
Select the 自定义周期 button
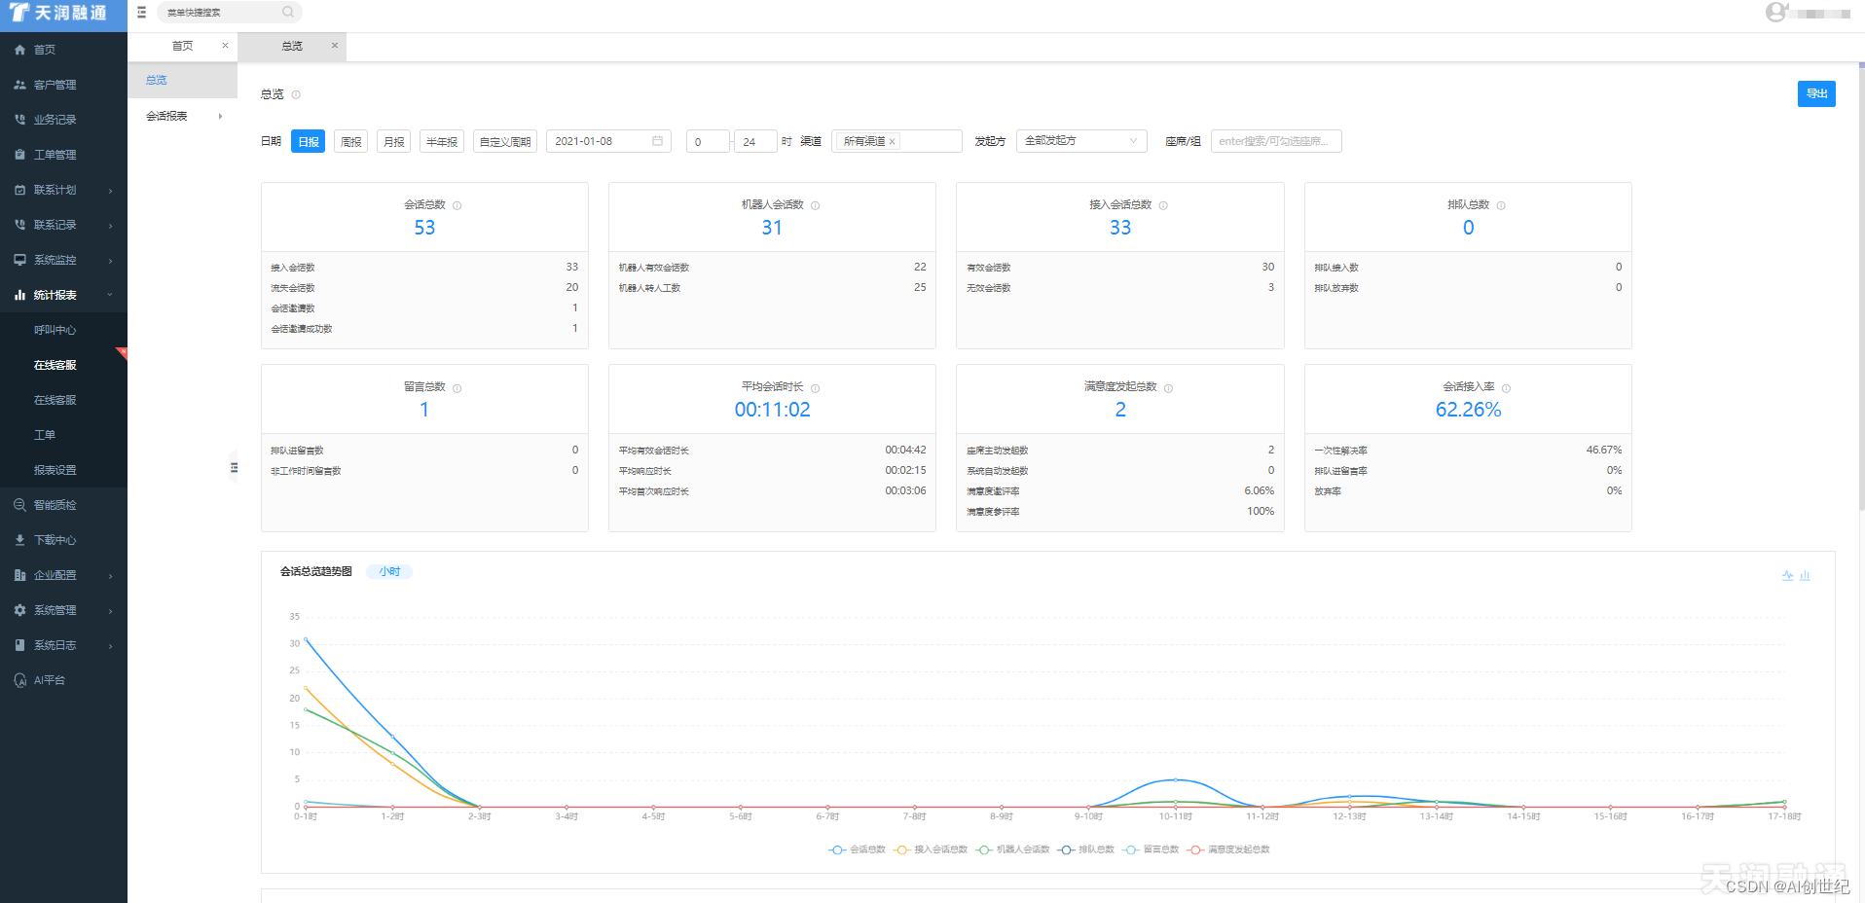point(505,142)
